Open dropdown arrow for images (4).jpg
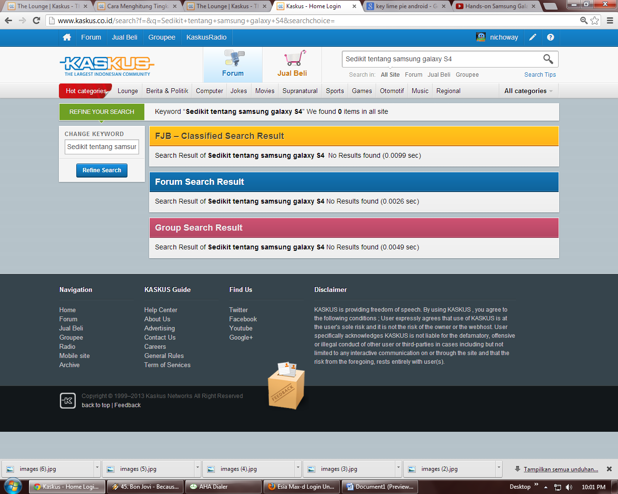 tap(298, 468)
